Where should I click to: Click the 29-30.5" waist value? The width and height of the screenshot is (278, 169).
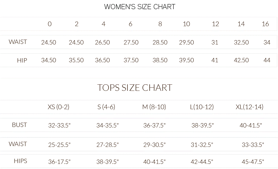click(154, 145)
